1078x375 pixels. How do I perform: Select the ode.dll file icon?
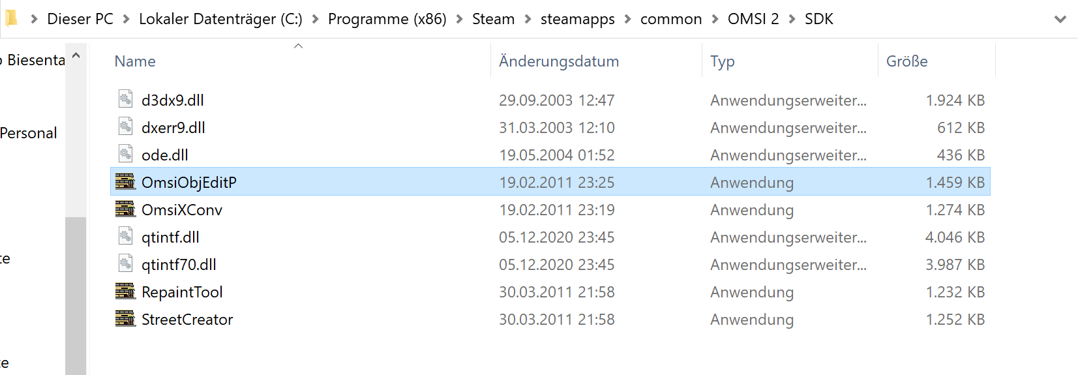click(x=125, y=154)
